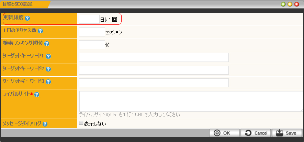
Task: Open help icon beside 1日のアクセス数
Action: coord(40,31)
